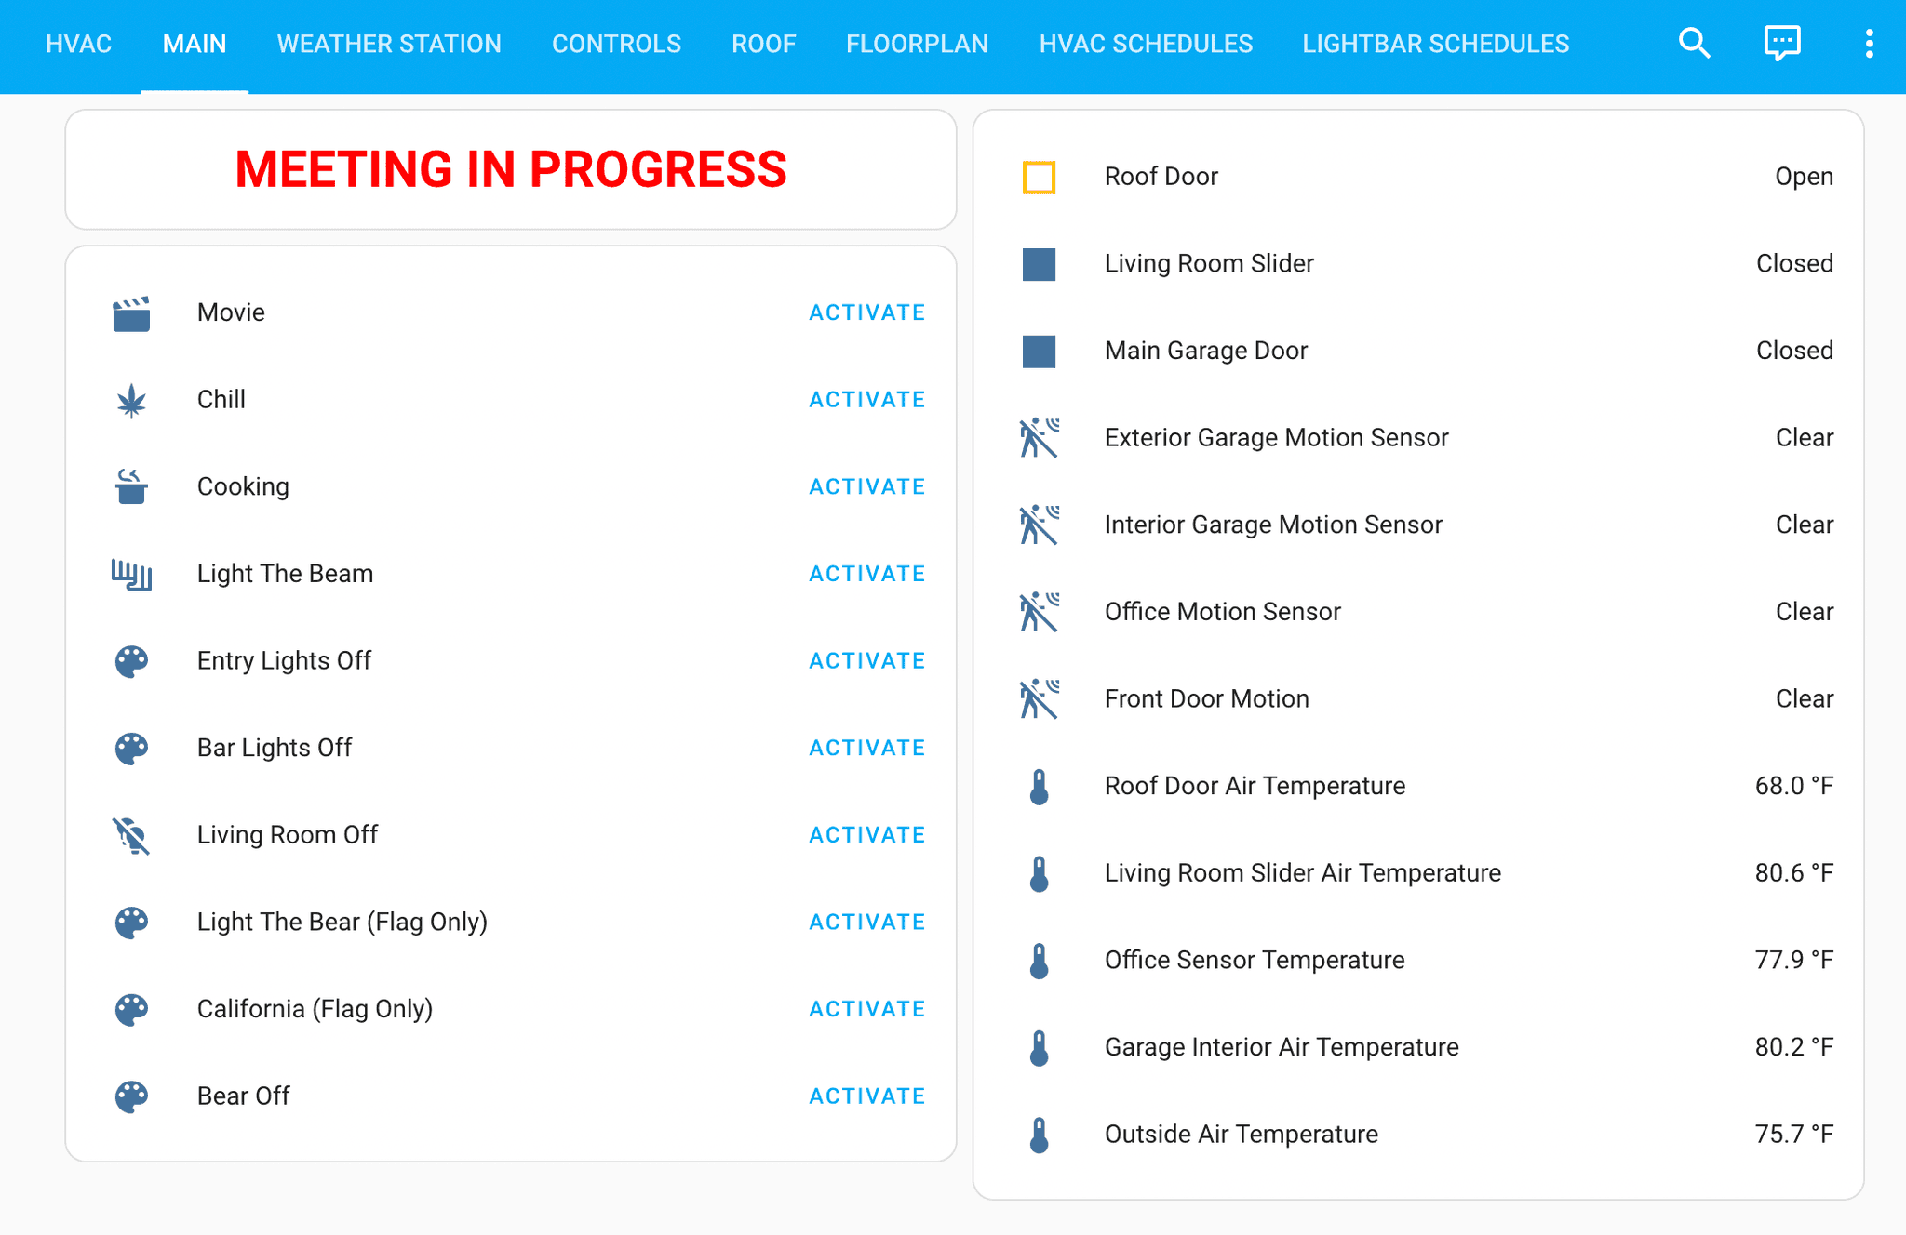
Task: Activate the Bar Lights Off scene
Action: click(x=866, y=749)
